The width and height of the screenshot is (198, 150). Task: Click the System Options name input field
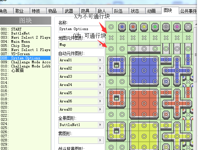[81, 29]
